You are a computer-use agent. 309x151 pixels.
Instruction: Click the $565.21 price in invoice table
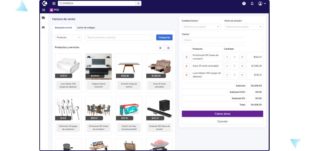pyautogui.click(x=257, y=57)
